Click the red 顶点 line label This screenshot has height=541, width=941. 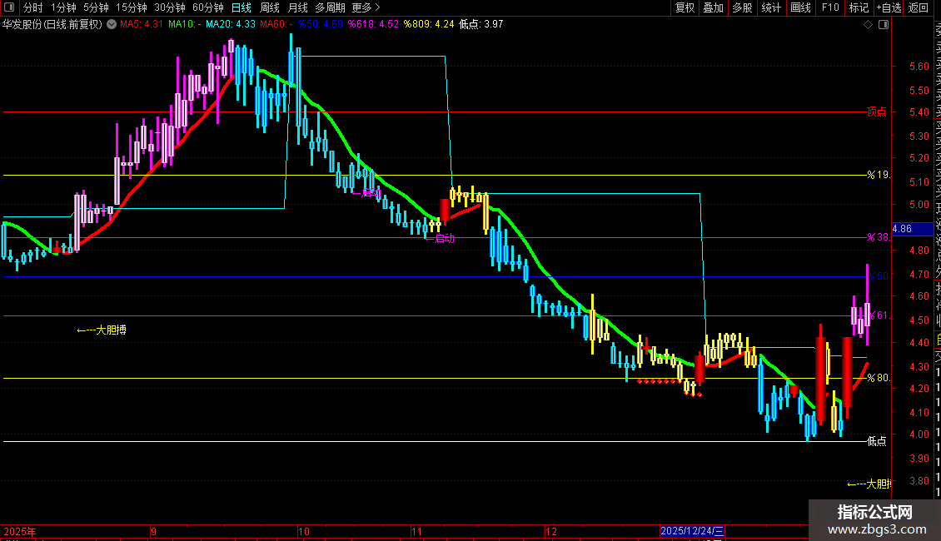pyautogui.click(x=878, y=112)
